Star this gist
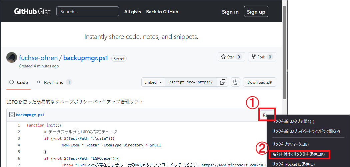This screenshot has height=167, width=350. [x=231, y=57]
